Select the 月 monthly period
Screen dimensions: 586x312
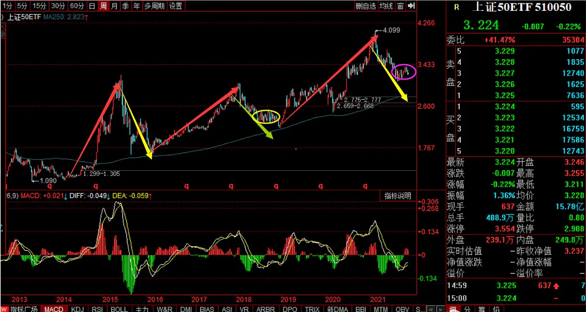point(115,5)
